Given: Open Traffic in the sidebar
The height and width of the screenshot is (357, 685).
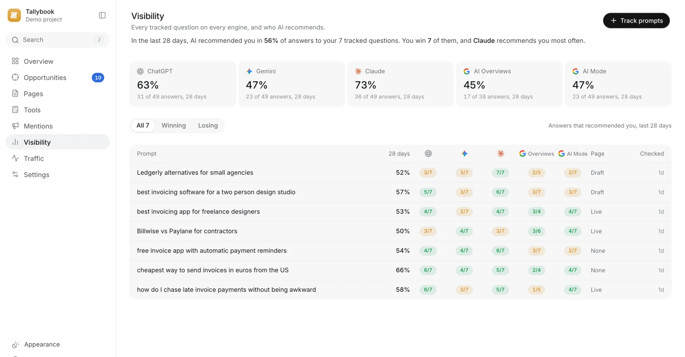Looking at the screenshot, I should [x=58, y=158].
